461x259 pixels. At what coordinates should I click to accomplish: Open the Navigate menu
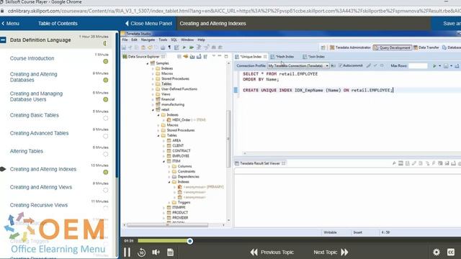point(148,40)
